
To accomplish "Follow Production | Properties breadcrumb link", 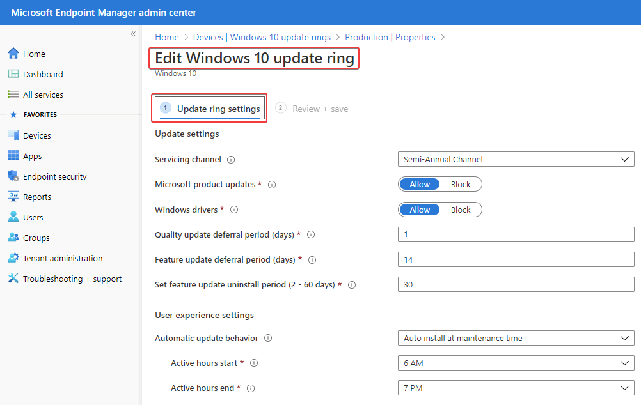I will pyautogui.click(x=390, y=37).
